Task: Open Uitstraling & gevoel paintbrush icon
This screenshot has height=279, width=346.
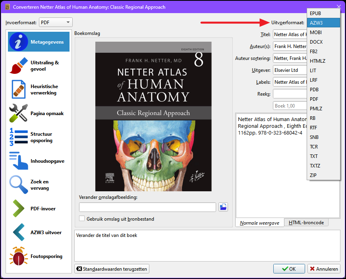Action: coord(19,65)
